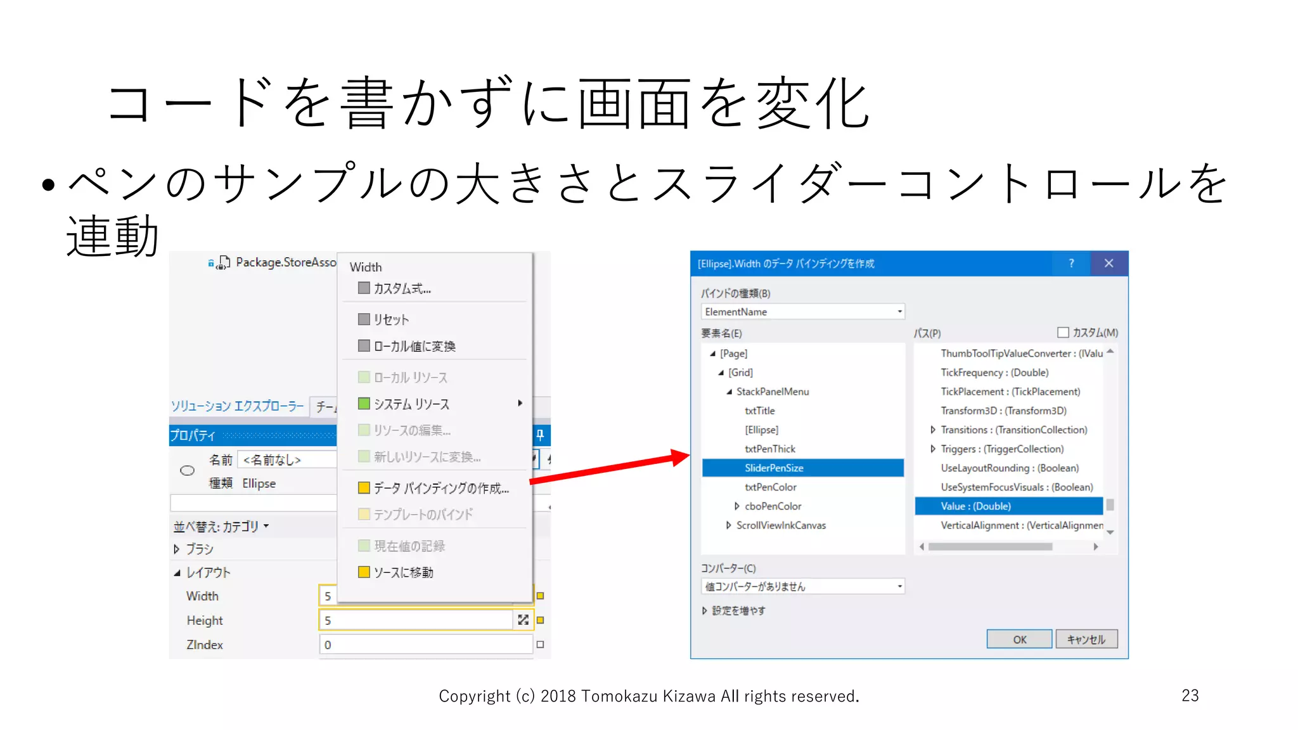Select VerticalAlignment path entry
This screenshot has width=1298, height=730.
pyautogui.click(x=1022, y=525)
